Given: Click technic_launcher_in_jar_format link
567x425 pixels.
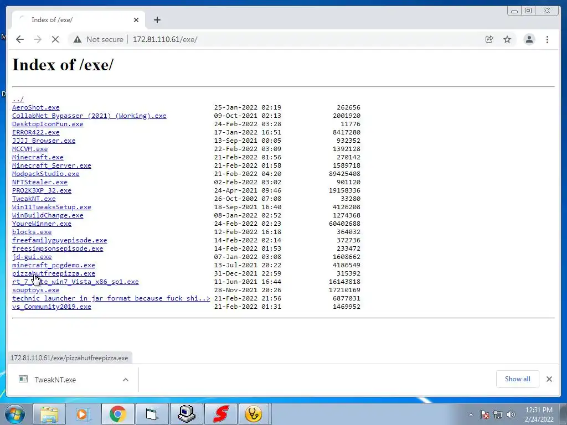Looking at the screenshot, I should (x=111, y=298).
